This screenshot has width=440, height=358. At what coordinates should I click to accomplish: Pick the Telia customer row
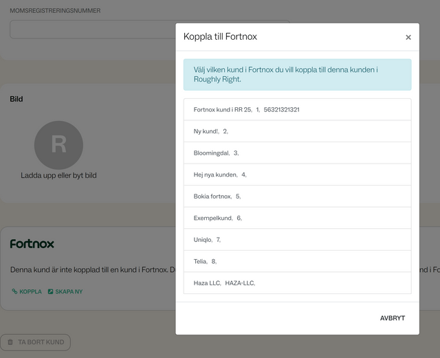coord(298,261)
